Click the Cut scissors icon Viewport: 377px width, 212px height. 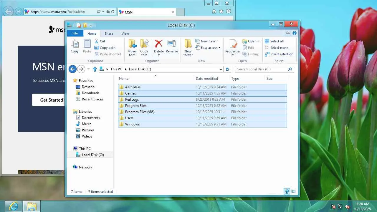(x=96, y=41)
